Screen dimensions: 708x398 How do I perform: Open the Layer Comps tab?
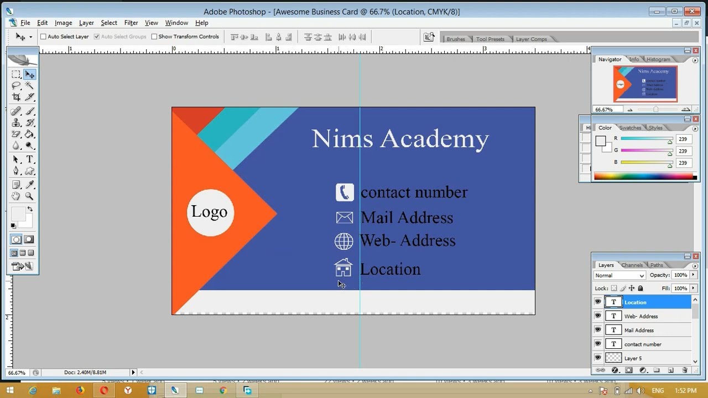[531, 39]
